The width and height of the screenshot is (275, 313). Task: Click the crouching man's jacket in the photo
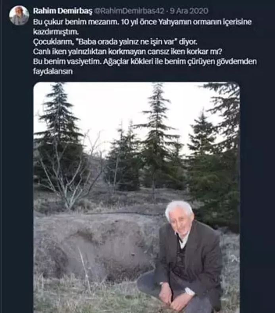(188, 257)
